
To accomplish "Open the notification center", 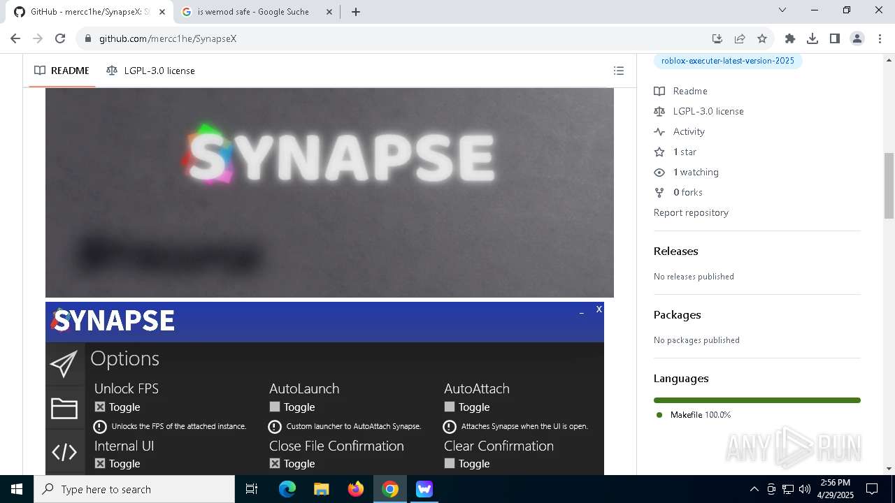I will [872, 489].
